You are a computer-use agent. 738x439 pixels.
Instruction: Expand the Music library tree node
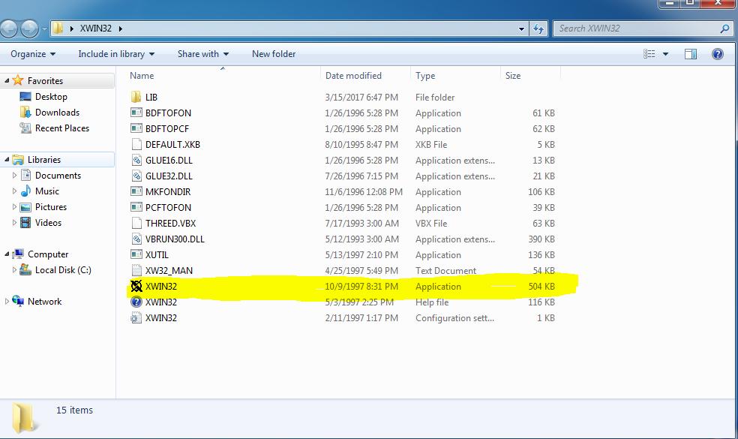tap(14, 191)
